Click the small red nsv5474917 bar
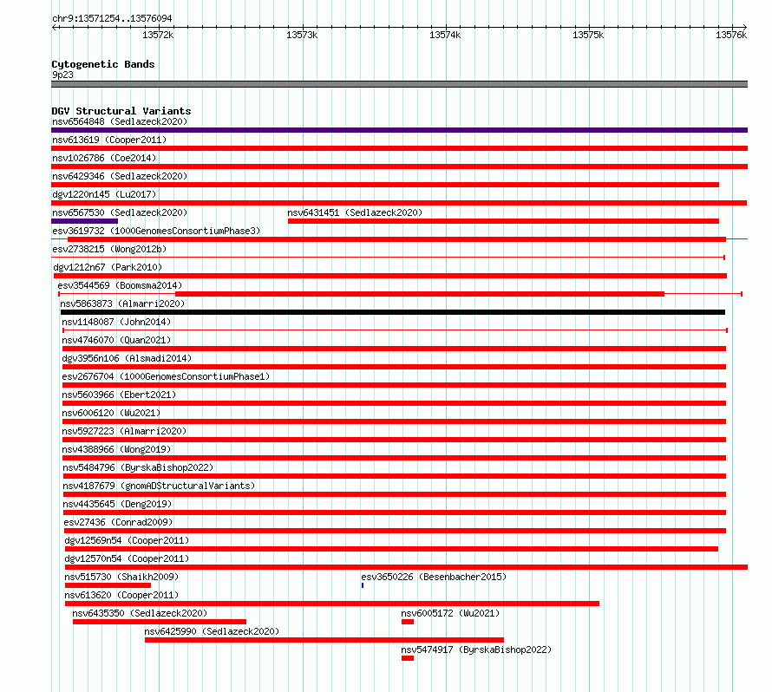 408,658
